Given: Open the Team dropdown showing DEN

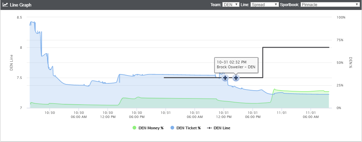Looking at the screenshot, I should [231, 4].
